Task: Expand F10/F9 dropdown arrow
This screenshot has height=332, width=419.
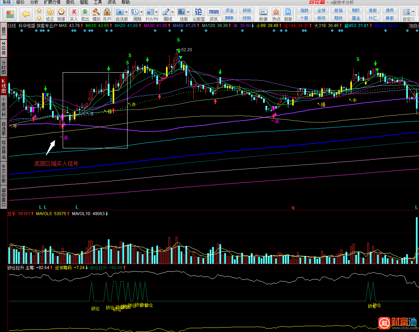Action: (157, 12)
